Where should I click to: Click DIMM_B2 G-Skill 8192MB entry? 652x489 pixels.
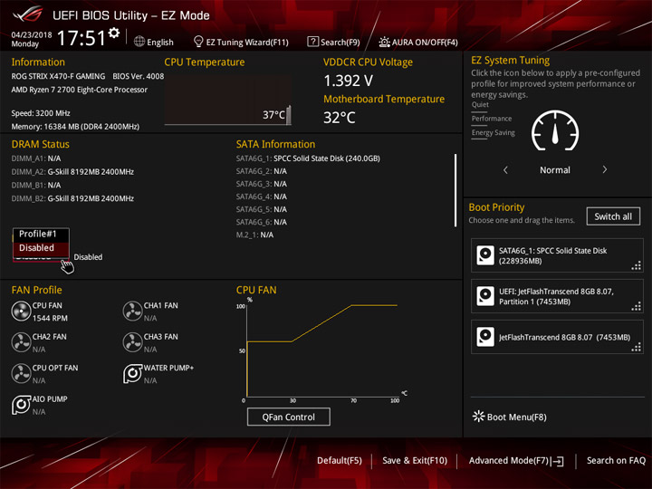click(72, 198)
